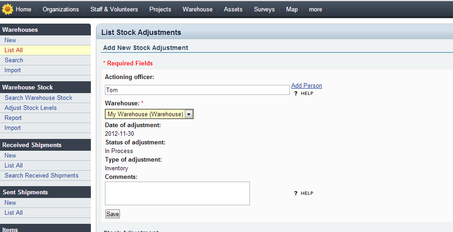Go to the Projects menu

160,9
